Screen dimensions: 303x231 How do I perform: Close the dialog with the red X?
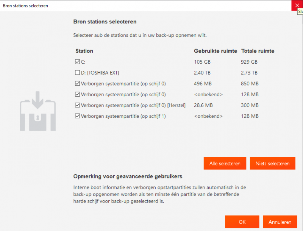pos(297,6)
